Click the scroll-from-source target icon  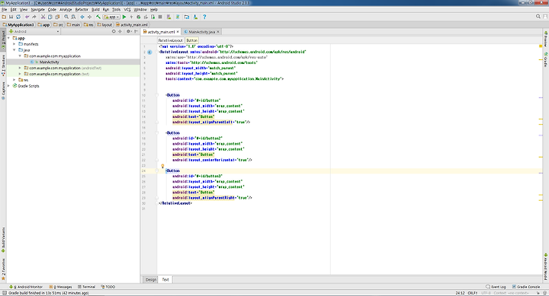click(x=114, y=31)
